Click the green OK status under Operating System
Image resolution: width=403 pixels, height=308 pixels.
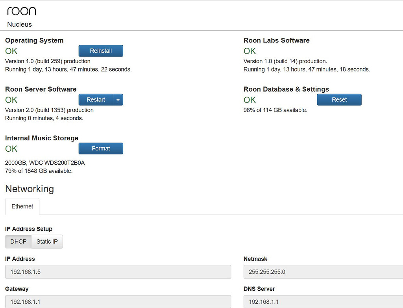click(11, 51)
